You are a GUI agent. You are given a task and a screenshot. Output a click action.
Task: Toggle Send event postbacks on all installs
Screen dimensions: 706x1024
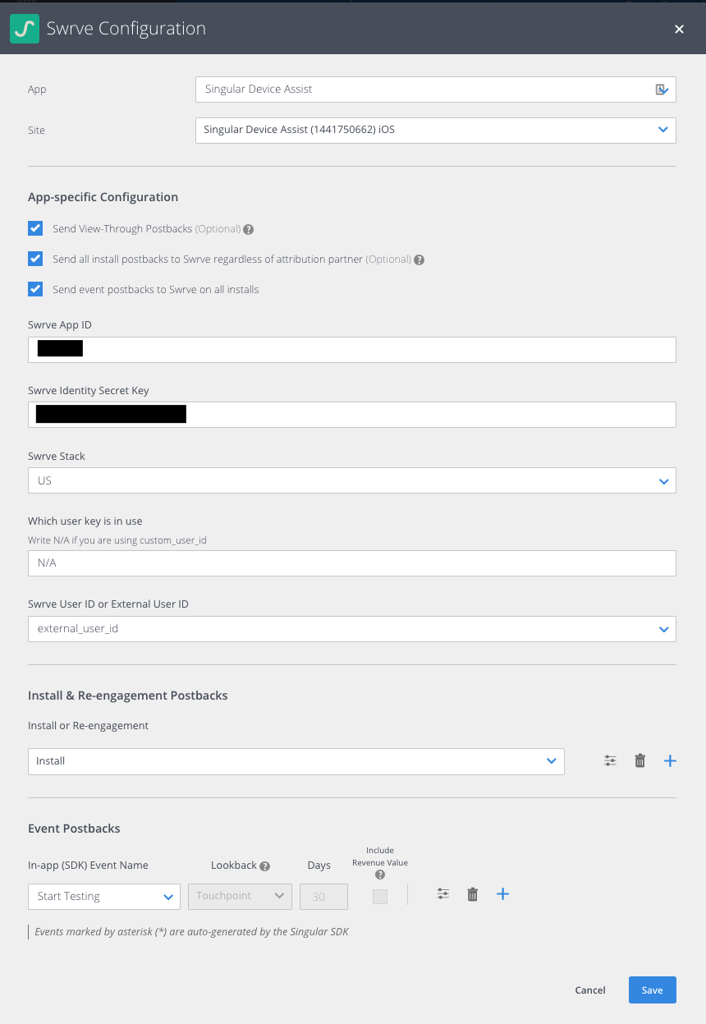pos(35,289)
